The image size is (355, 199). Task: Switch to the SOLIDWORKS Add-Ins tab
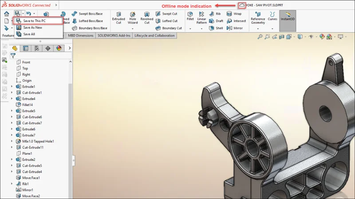[x=114, y=35]
